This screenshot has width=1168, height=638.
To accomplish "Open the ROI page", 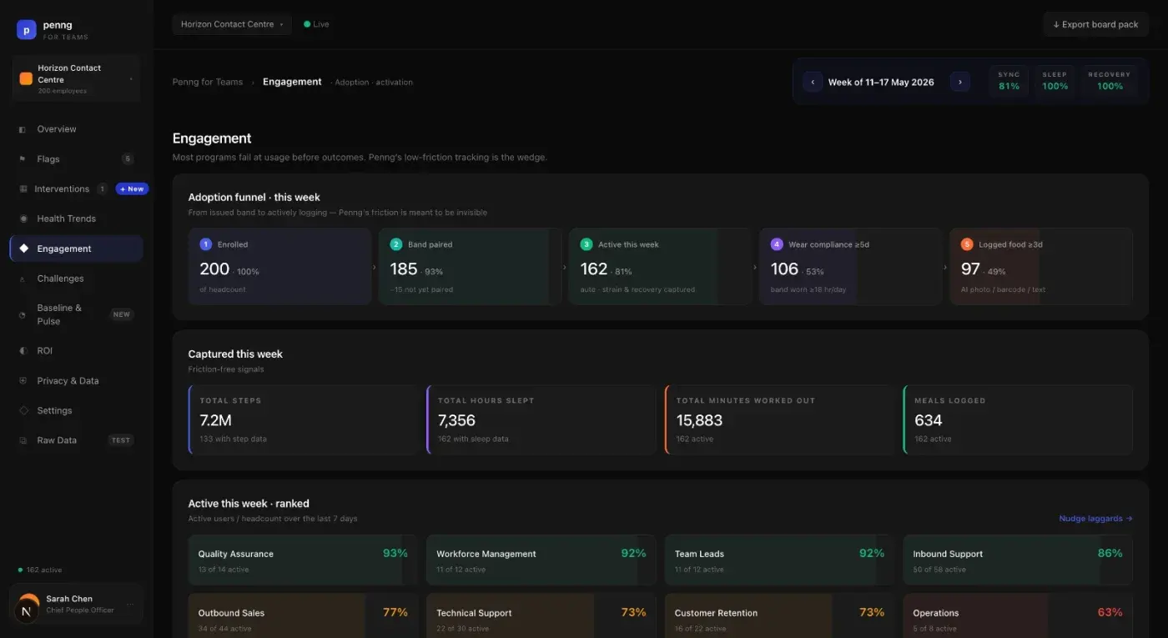I will point(76,351).
